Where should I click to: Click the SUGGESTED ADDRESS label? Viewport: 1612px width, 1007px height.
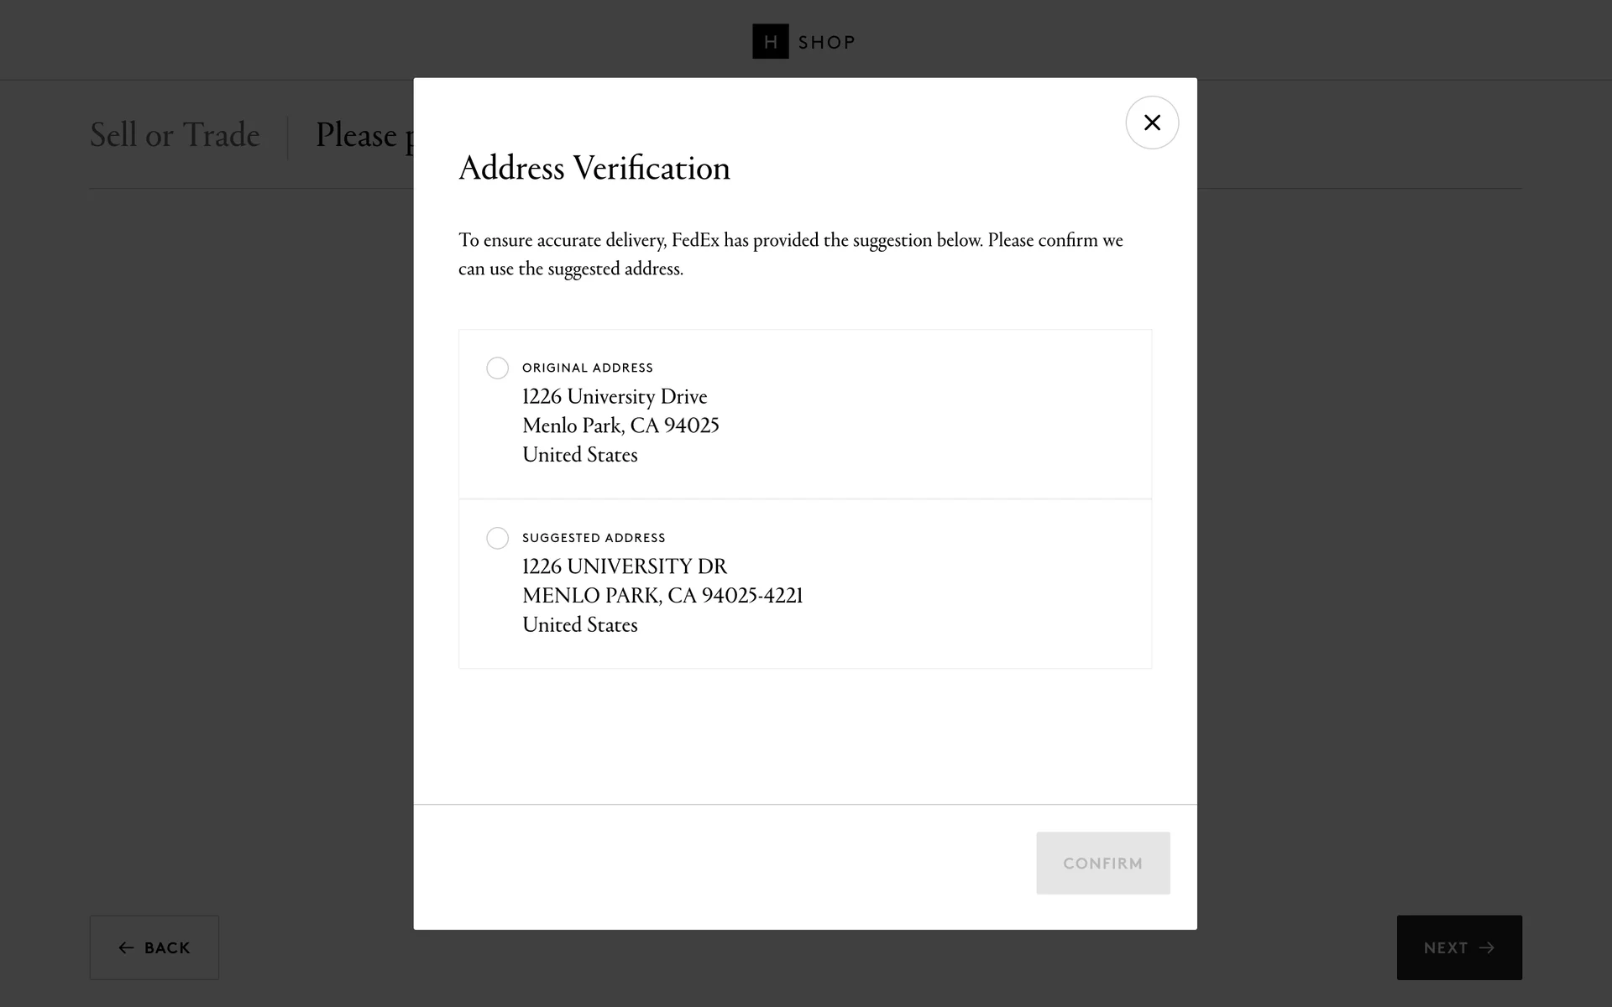tap(594, 538)
